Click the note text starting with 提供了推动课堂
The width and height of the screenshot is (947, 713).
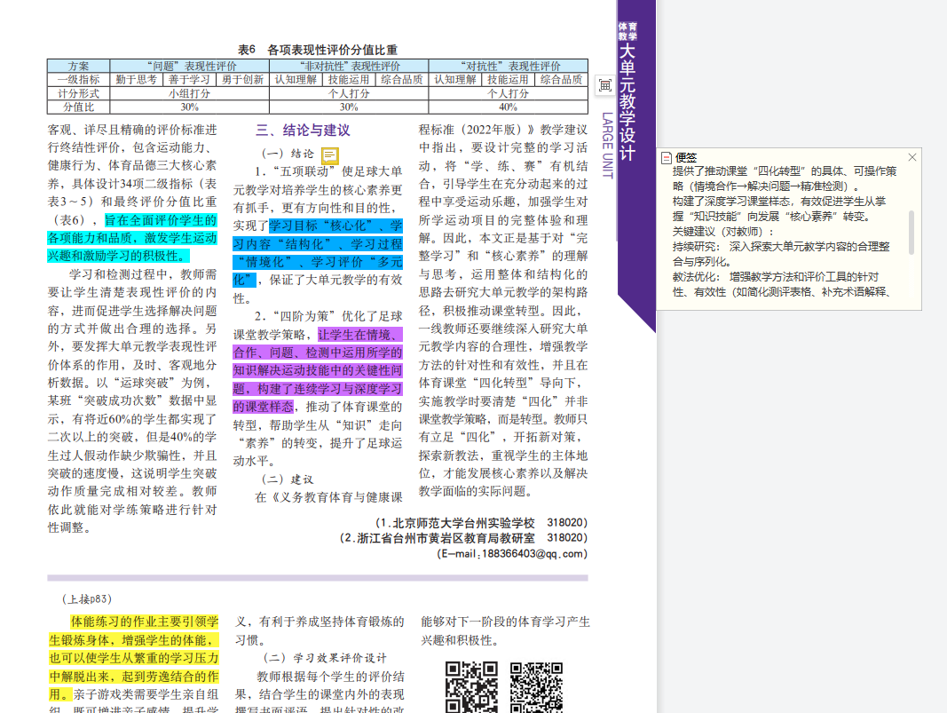pos(785,178)
